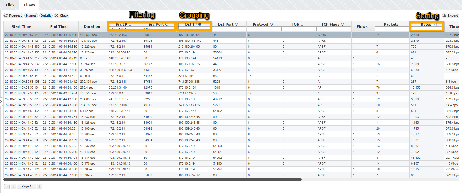
Task: Click the Request refresh button
Action: point(13,16)
